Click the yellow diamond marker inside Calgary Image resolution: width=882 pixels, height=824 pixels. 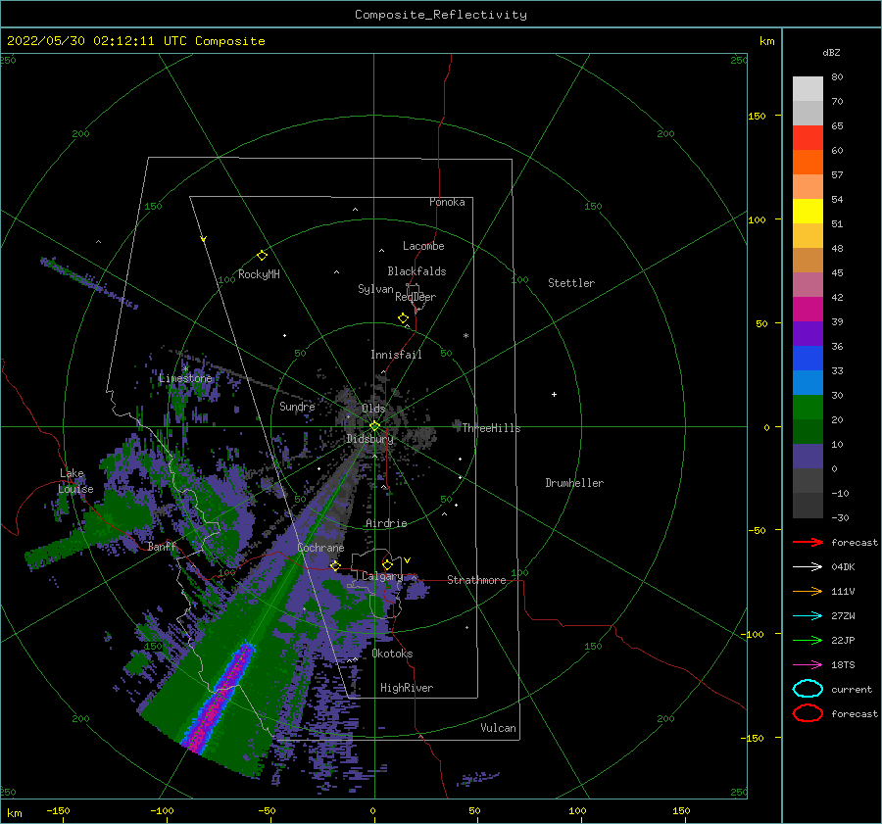pyautogui.click(x=387, y=564)
